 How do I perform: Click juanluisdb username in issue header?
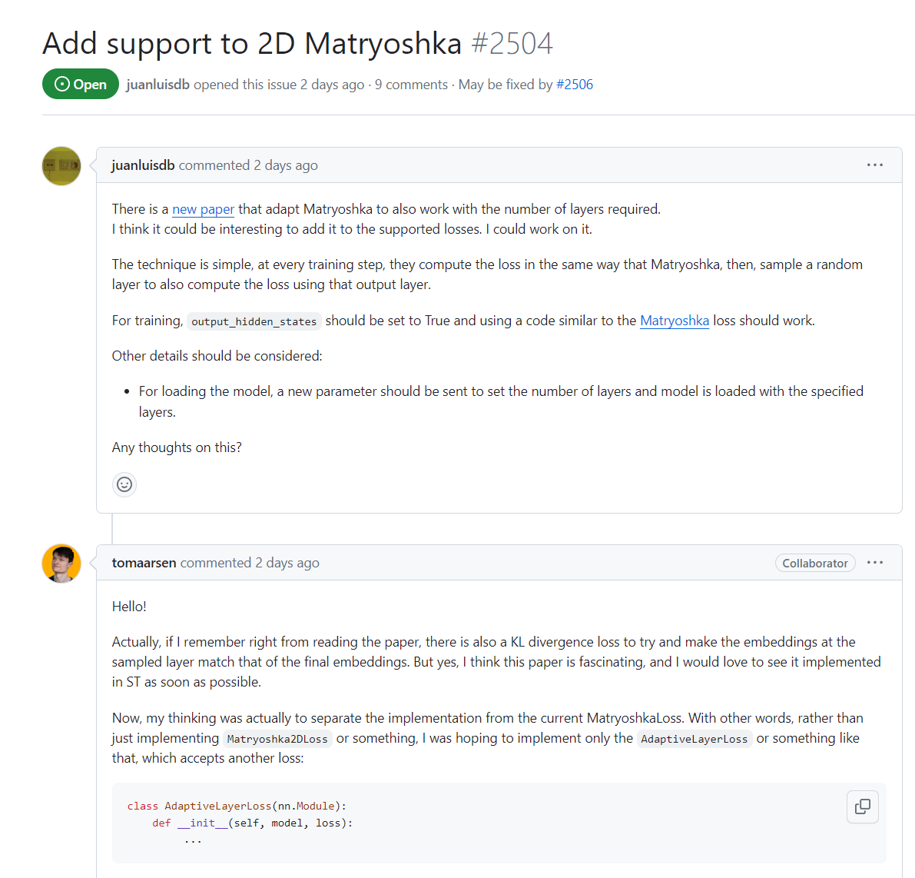pos(157,85)
